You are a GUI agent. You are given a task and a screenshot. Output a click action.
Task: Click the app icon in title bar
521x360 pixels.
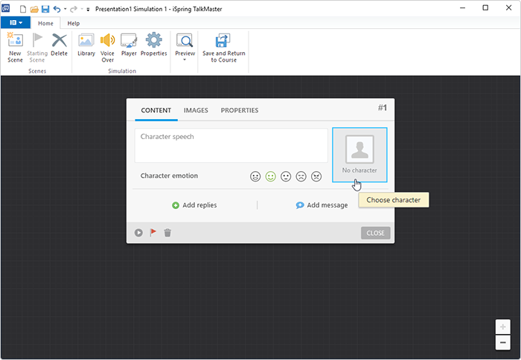6,8
